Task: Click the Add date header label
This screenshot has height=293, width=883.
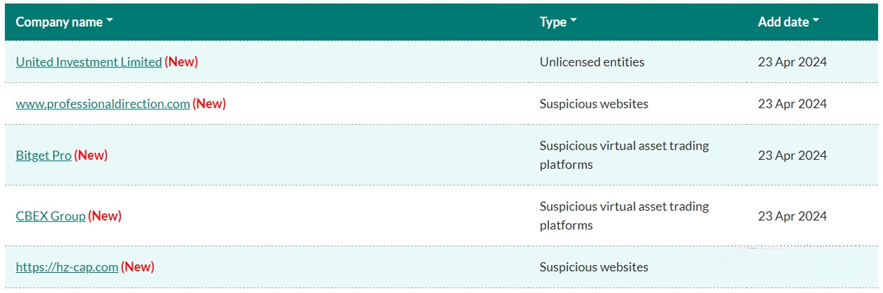Action: click(783, 22)
